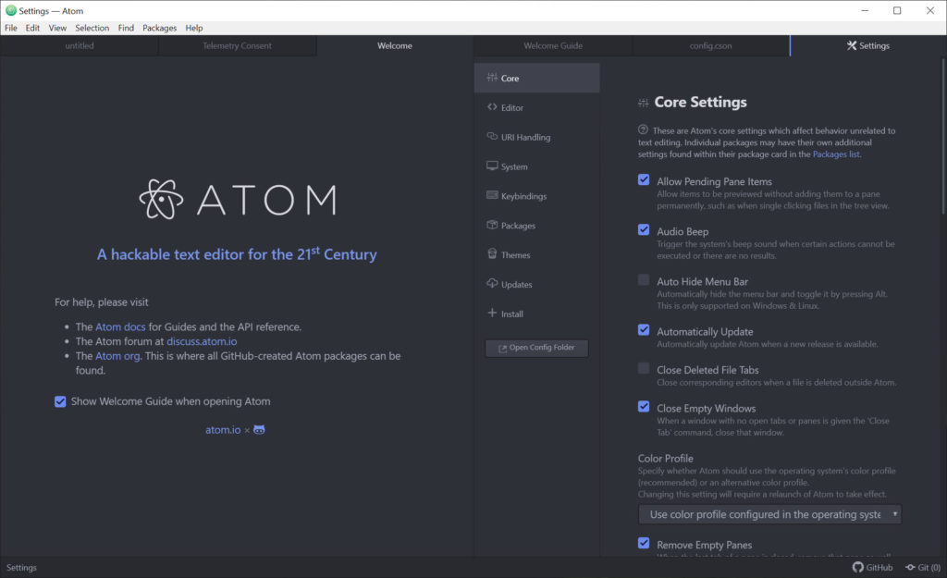The width and height of the screenshot is (947, 578).
Task: Click the Core sliders icon in sidebar
Action: (x=492, y=78)
